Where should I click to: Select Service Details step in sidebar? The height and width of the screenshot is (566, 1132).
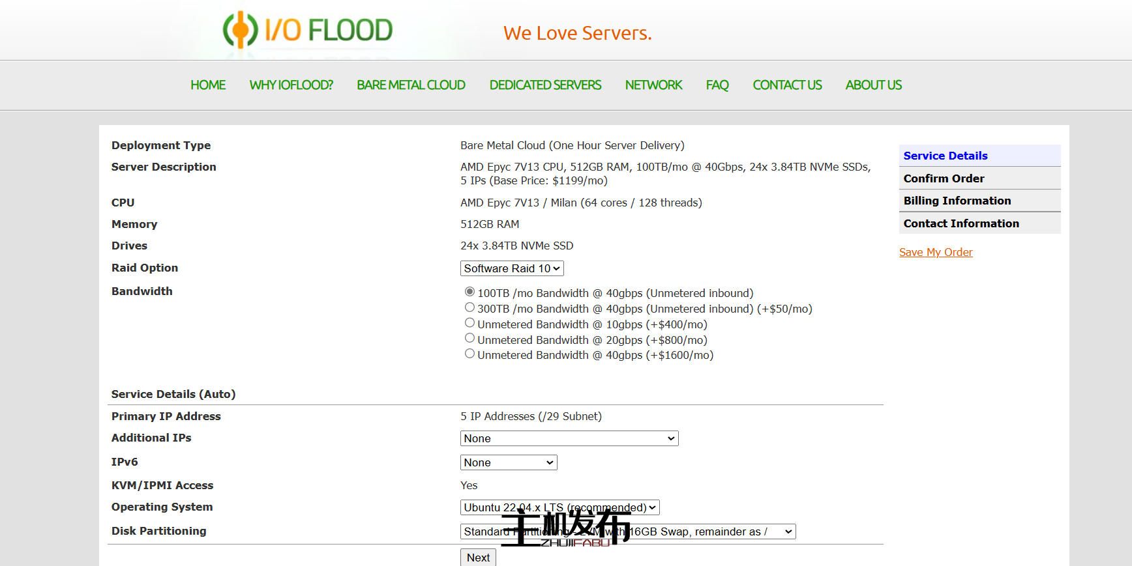pos(979,156)
